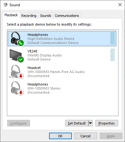Viewport: 125px width, 142px height.
Task: Confirm with the OK button
Action: pos(60,136)
